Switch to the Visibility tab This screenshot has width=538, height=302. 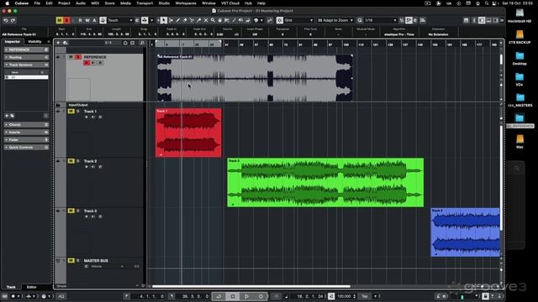[34, 42]
